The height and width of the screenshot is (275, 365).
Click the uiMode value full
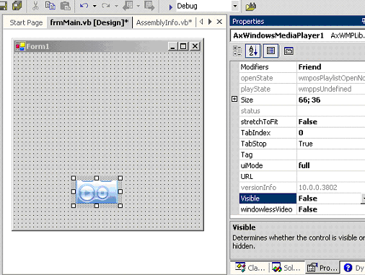(304, 165)
